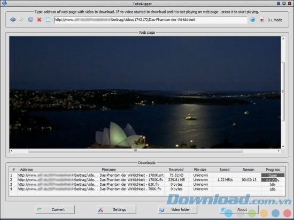Minimize the TubeDigger window
Image resolution: width=294 pixels, height=220 pixels.
tap(278, 3)
